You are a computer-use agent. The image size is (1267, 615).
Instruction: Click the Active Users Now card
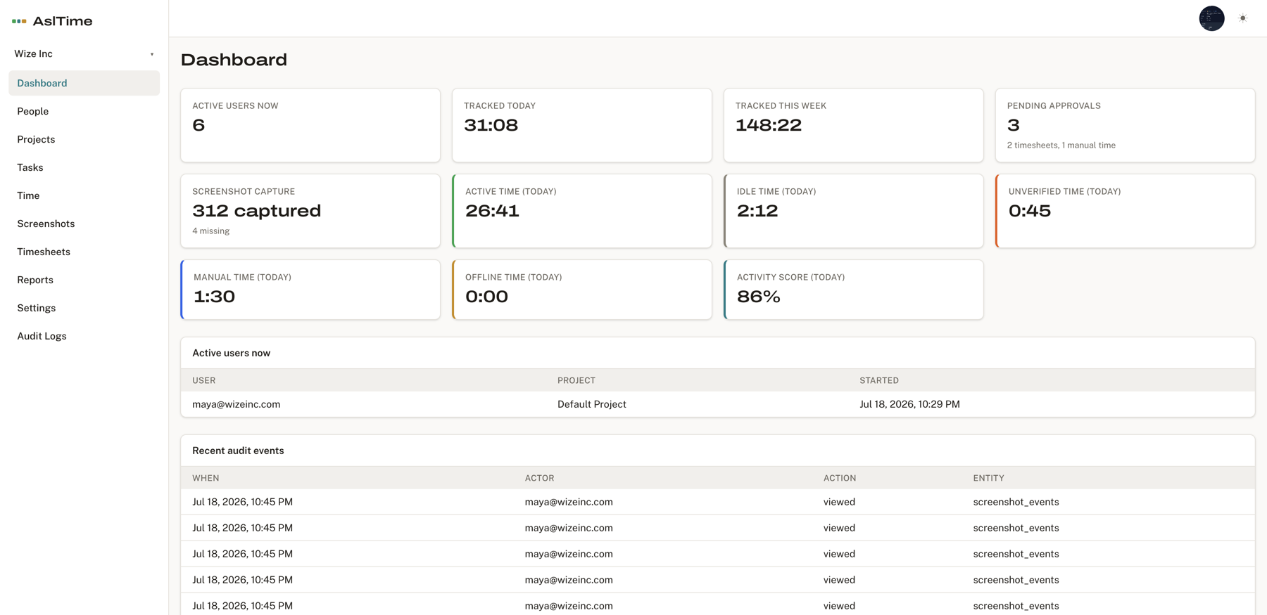click(310, 125)
